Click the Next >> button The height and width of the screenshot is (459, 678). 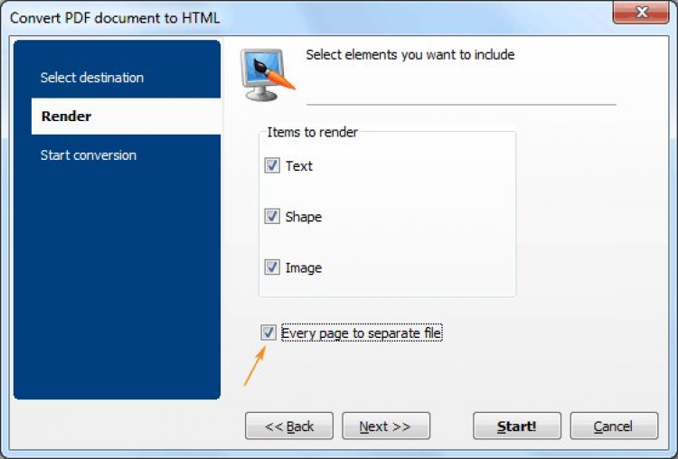385,426
